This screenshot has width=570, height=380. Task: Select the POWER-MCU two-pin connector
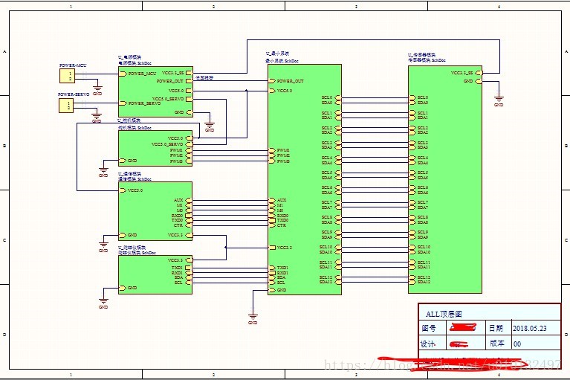point(67,76)
